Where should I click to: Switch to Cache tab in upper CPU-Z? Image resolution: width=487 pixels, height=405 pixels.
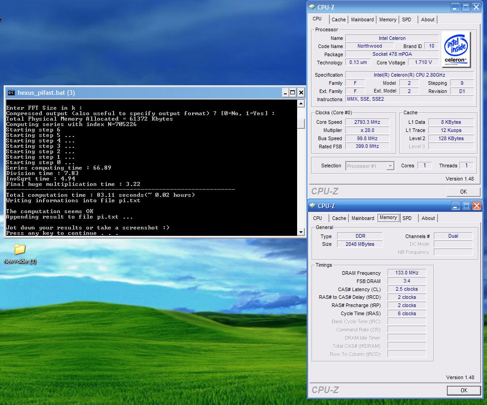tap(338, 20)
